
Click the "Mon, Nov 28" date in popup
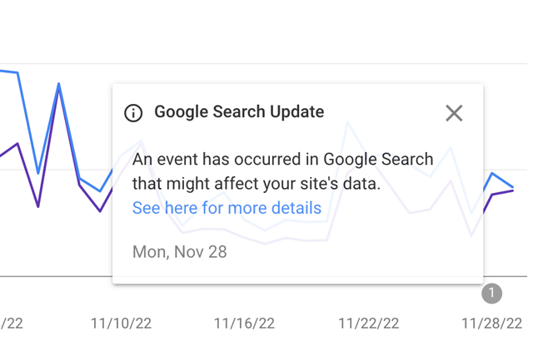179,251
